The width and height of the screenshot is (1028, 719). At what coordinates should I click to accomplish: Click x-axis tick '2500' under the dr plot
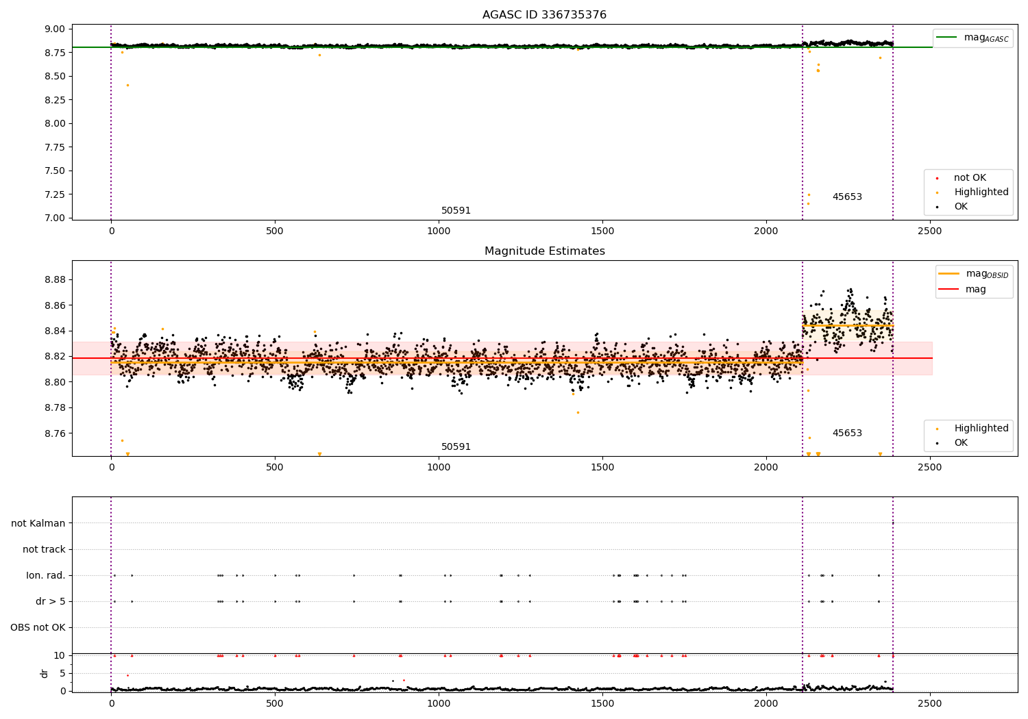click(929, 703)
